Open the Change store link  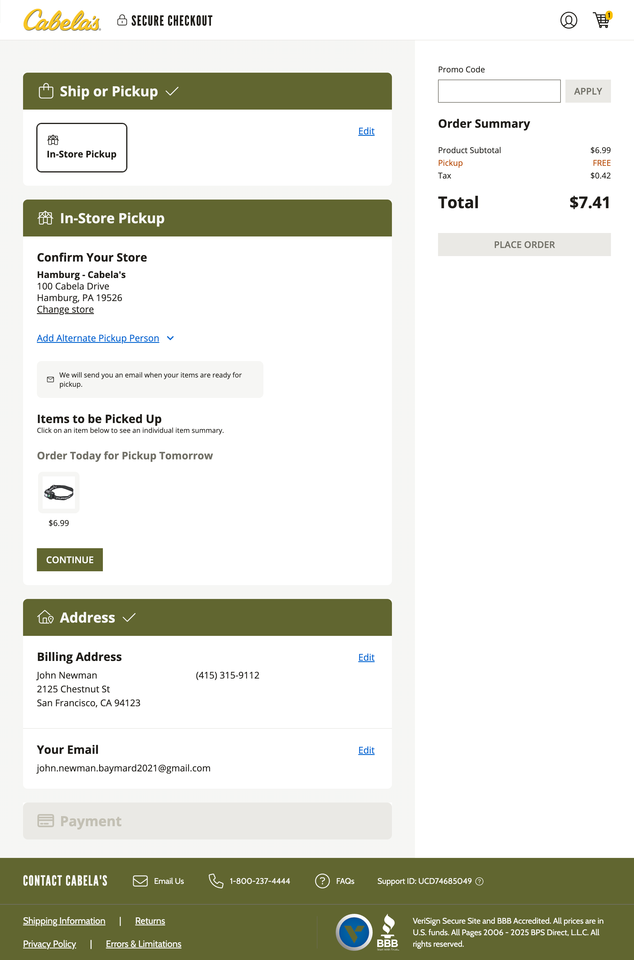point(65,309)
